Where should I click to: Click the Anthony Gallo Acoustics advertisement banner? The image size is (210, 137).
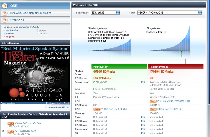click(x=35, y=74)
